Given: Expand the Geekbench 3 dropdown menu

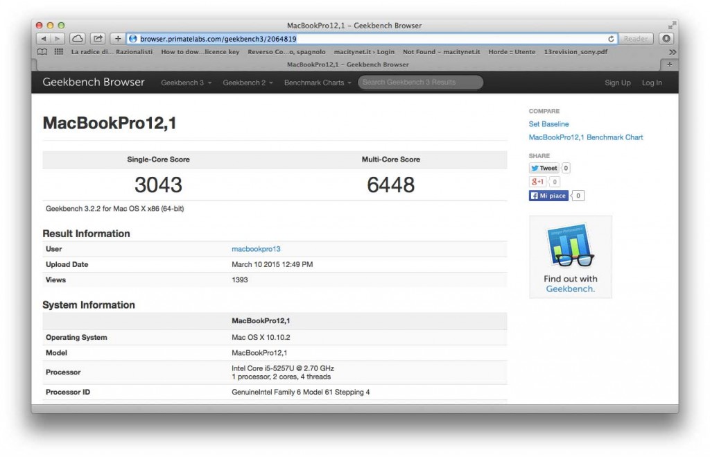Looking at the screenshot, I should 186,83.
